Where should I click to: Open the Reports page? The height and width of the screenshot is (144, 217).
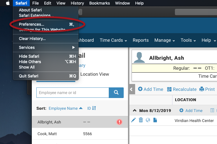[141, 40]
